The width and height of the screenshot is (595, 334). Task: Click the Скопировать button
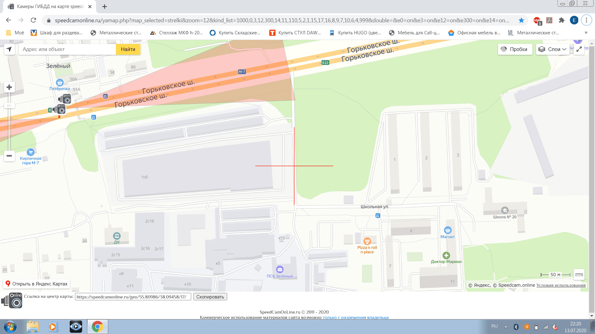point(210,297)
